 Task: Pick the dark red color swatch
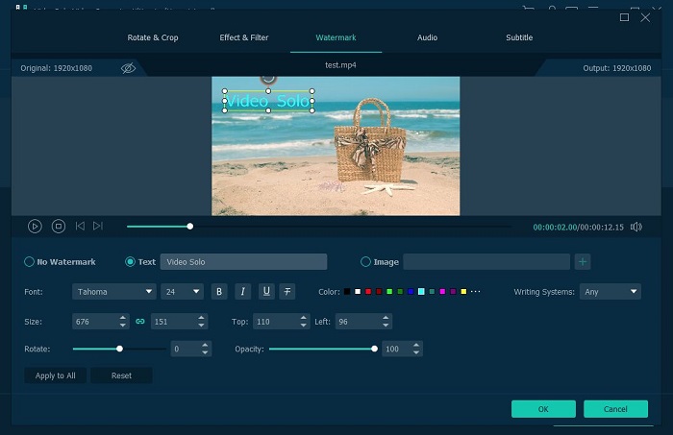pos(379,291)
